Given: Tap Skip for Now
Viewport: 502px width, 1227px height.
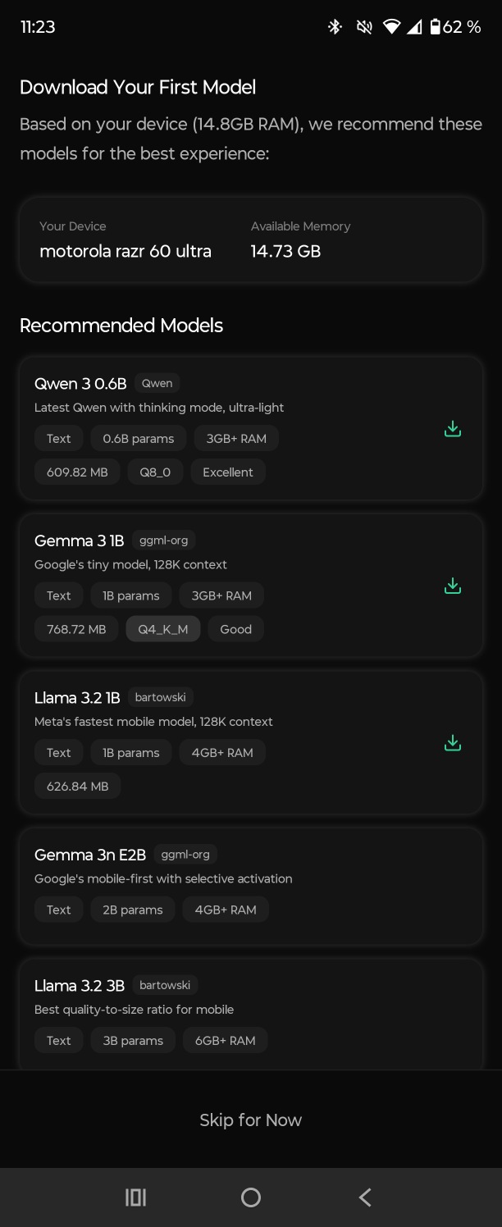Looking at the screenshot, I should 251,1120.
